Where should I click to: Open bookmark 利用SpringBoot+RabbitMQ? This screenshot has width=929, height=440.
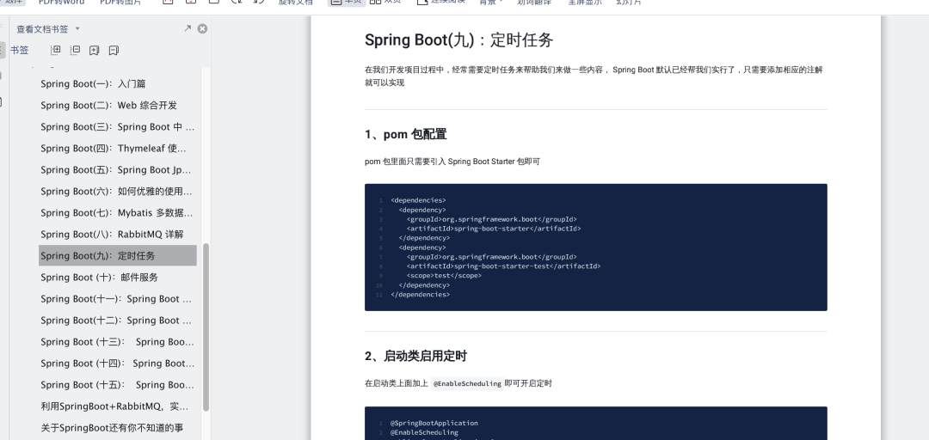[115, 406]
